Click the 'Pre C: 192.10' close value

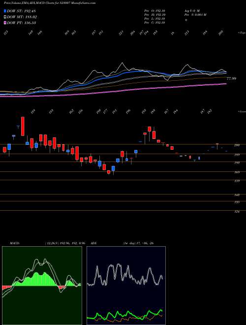pos(154,23)
